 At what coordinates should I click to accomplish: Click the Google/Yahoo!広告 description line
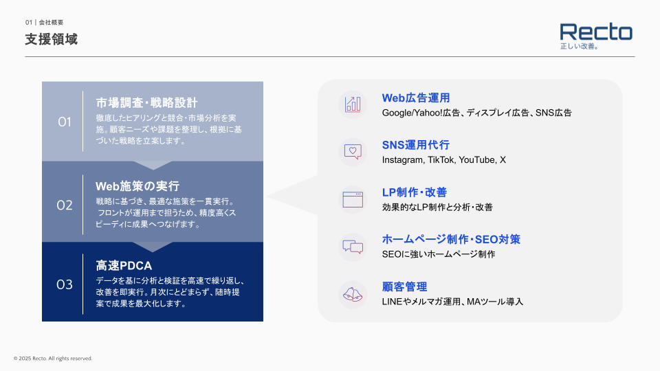pos(477,113)
